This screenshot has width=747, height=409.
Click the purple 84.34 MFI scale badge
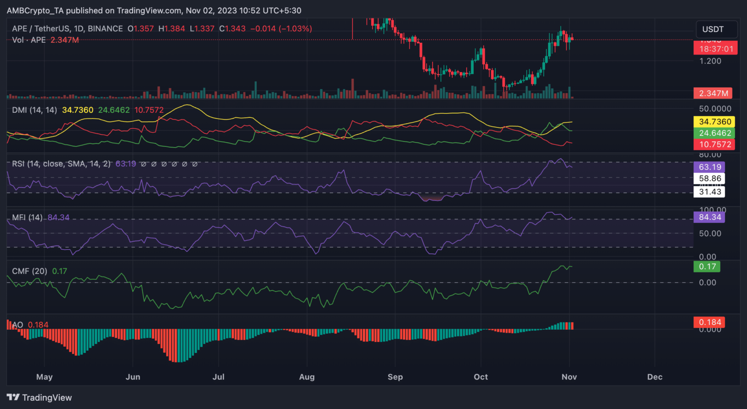(x=710, y=217)
